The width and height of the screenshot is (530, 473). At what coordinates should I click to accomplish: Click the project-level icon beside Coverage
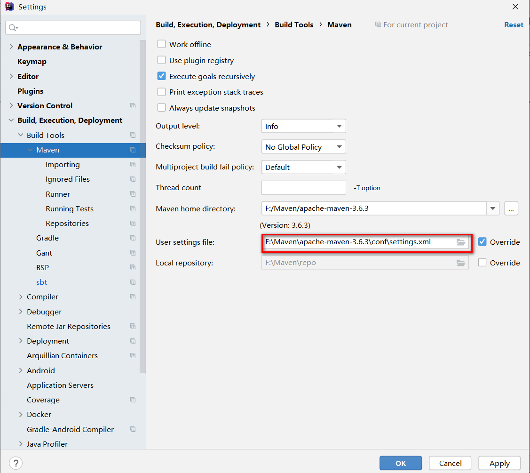[x=133, y=400]
